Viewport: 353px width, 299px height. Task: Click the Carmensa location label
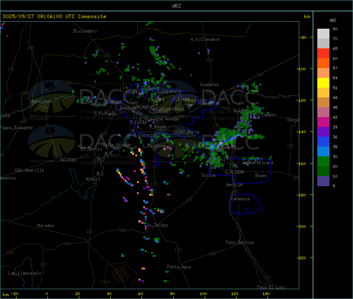click(240, 199)
